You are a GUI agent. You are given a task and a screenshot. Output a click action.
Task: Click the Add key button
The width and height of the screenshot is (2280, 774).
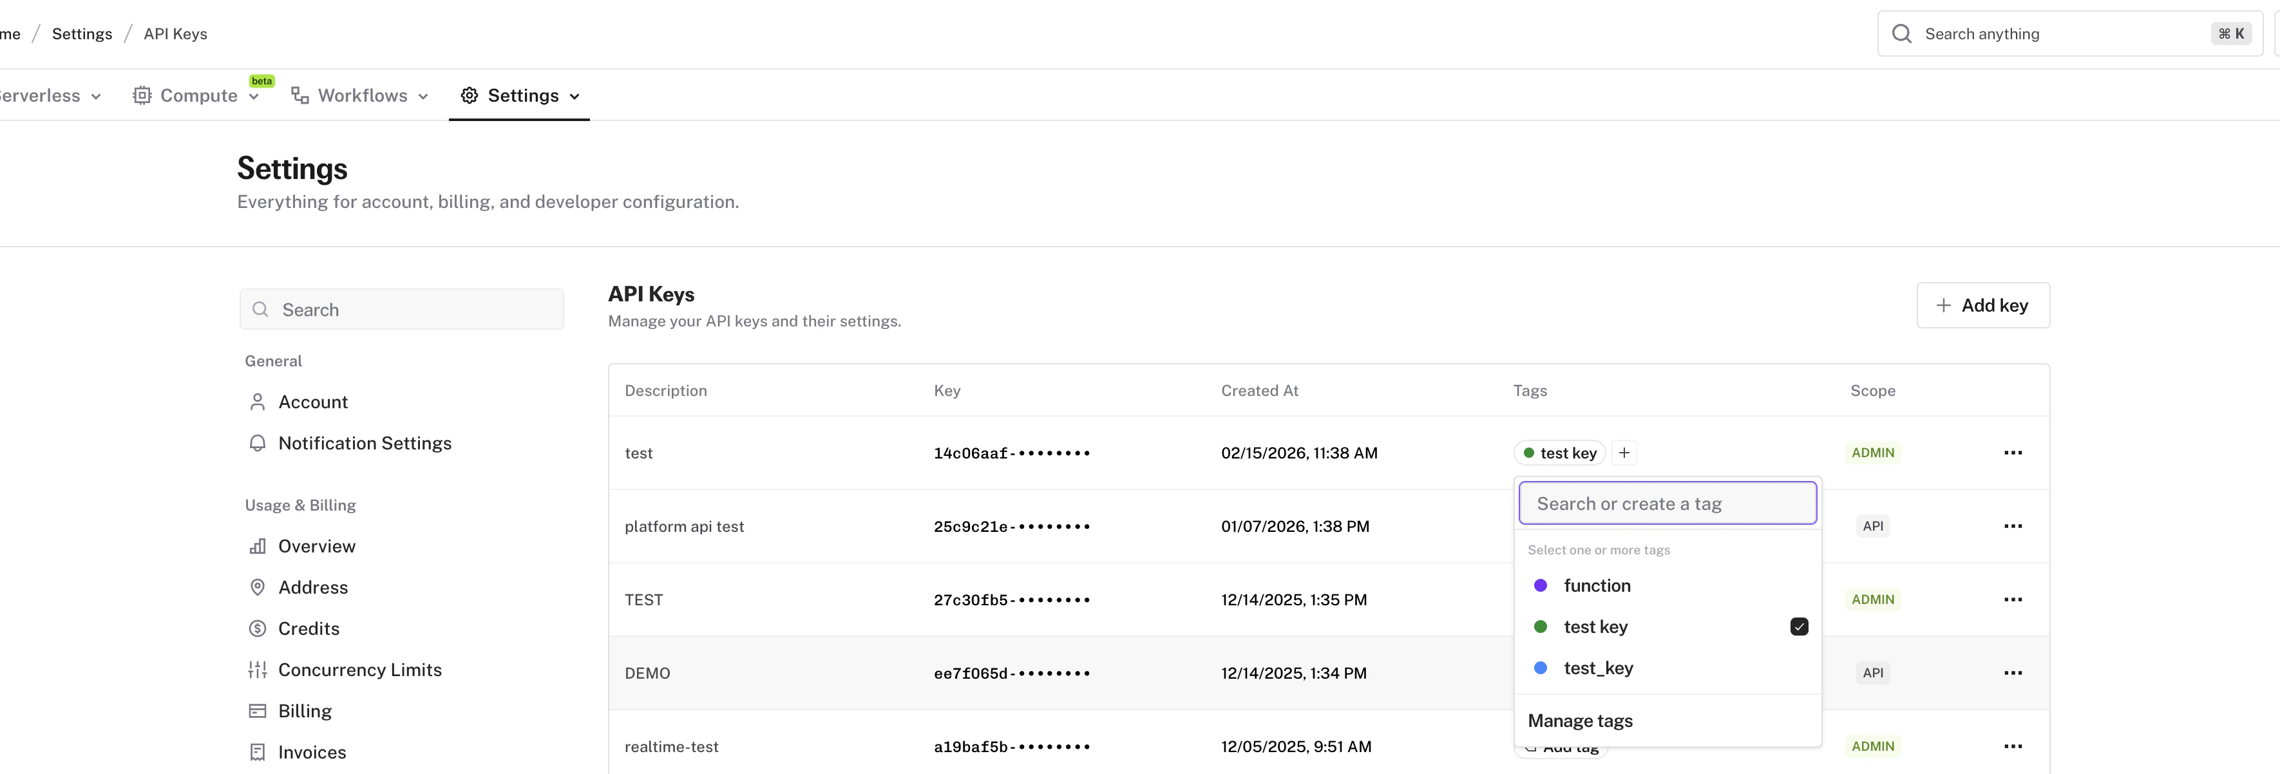1982,305
